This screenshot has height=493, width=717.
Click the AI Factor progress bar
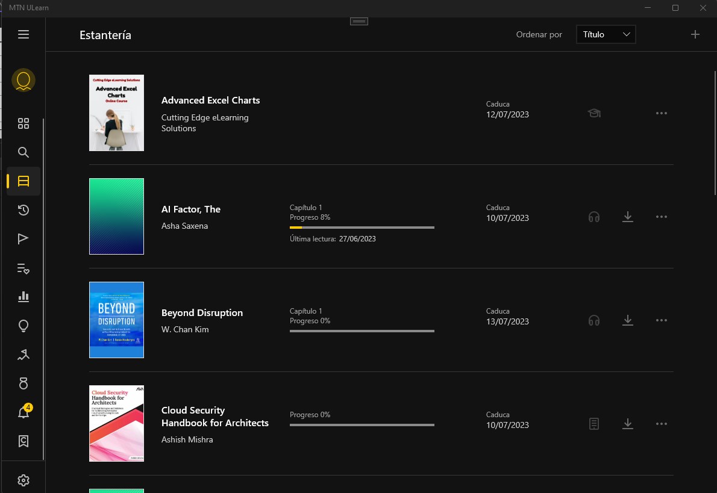[362, 228]
